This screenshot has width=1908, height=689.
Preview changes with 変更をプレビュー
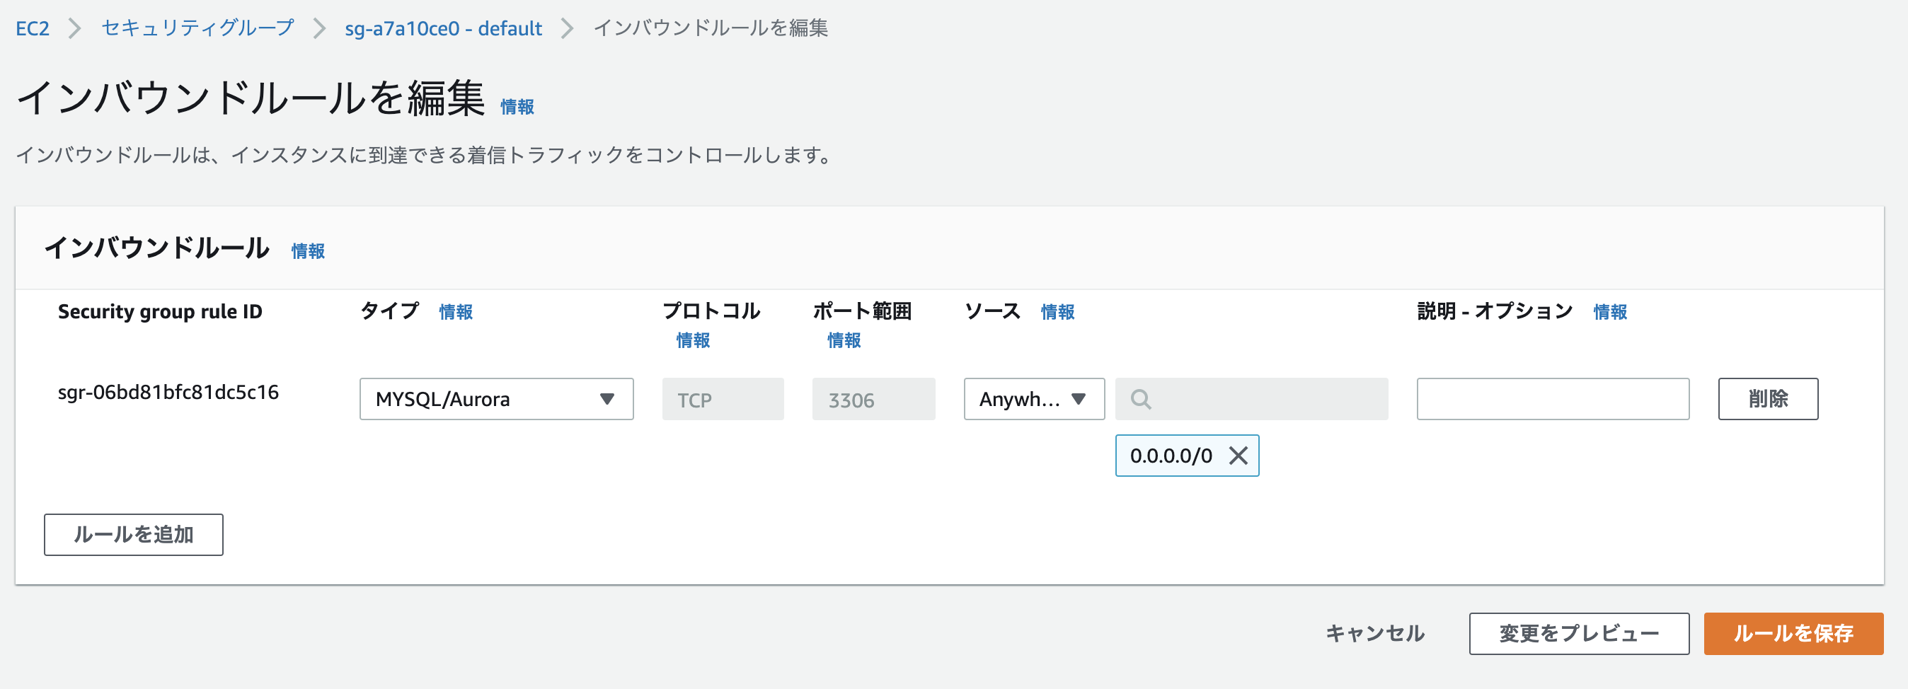[x=1579, y=634]
